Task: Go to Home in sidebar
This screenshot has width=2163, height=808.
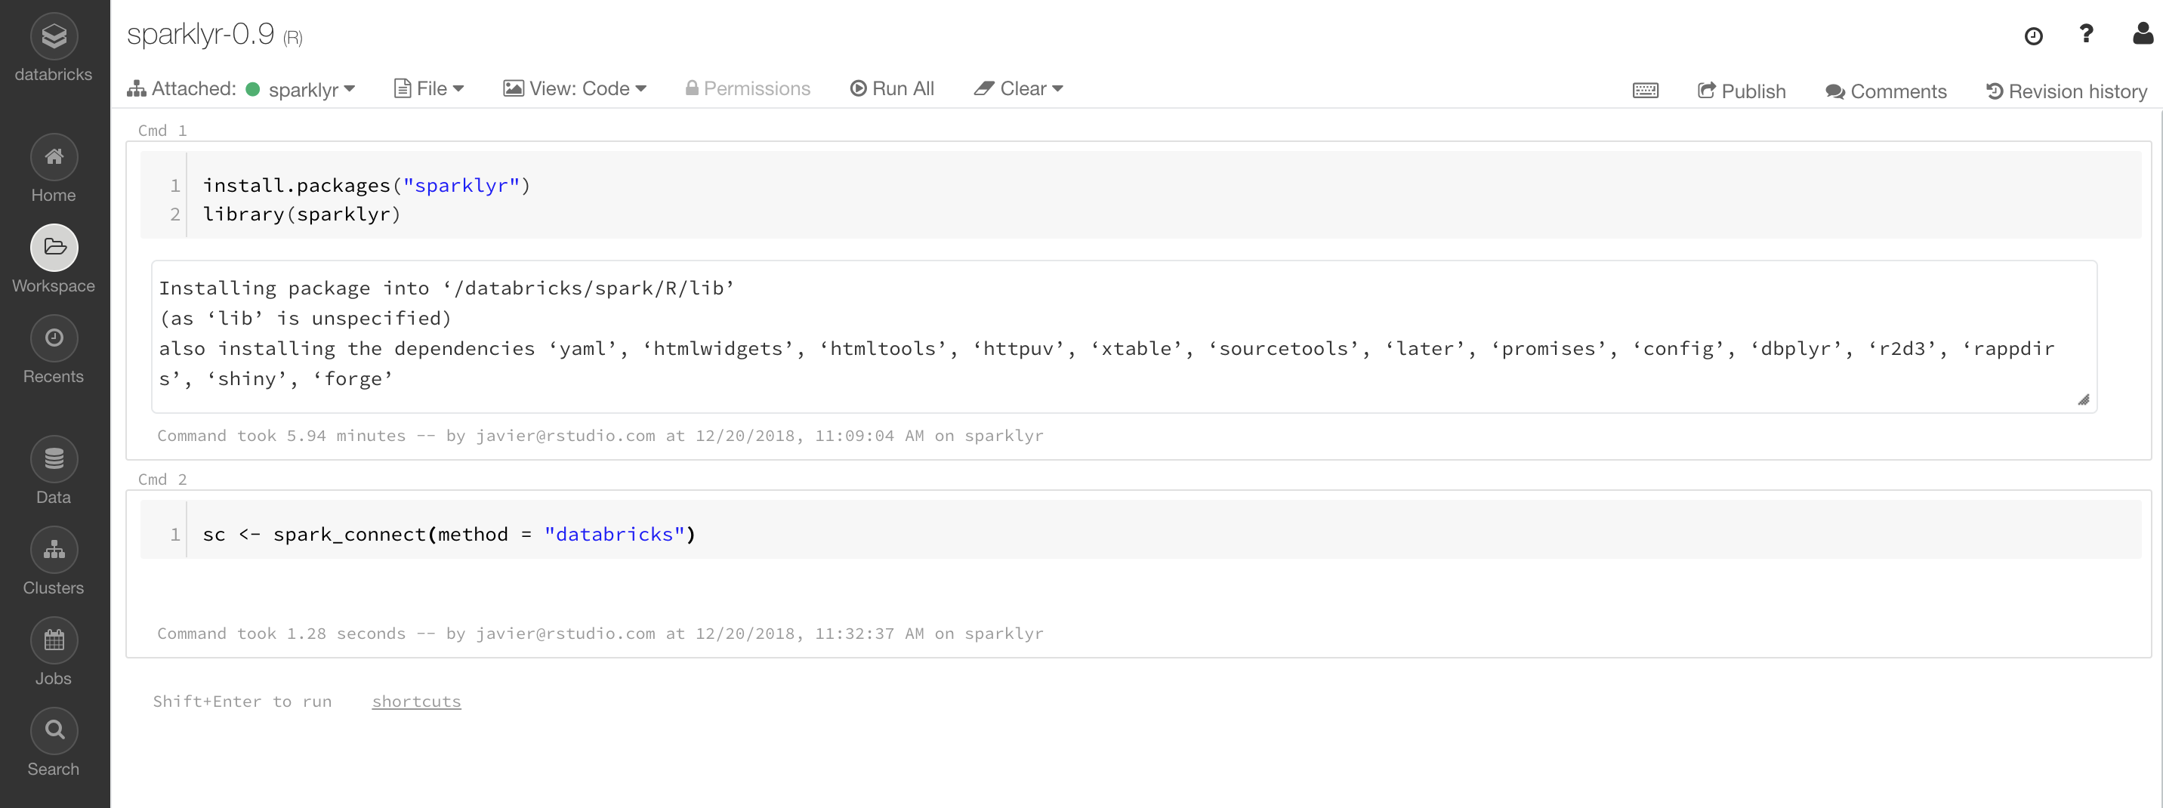Action: pyautogui.click(x=54, y=169)
